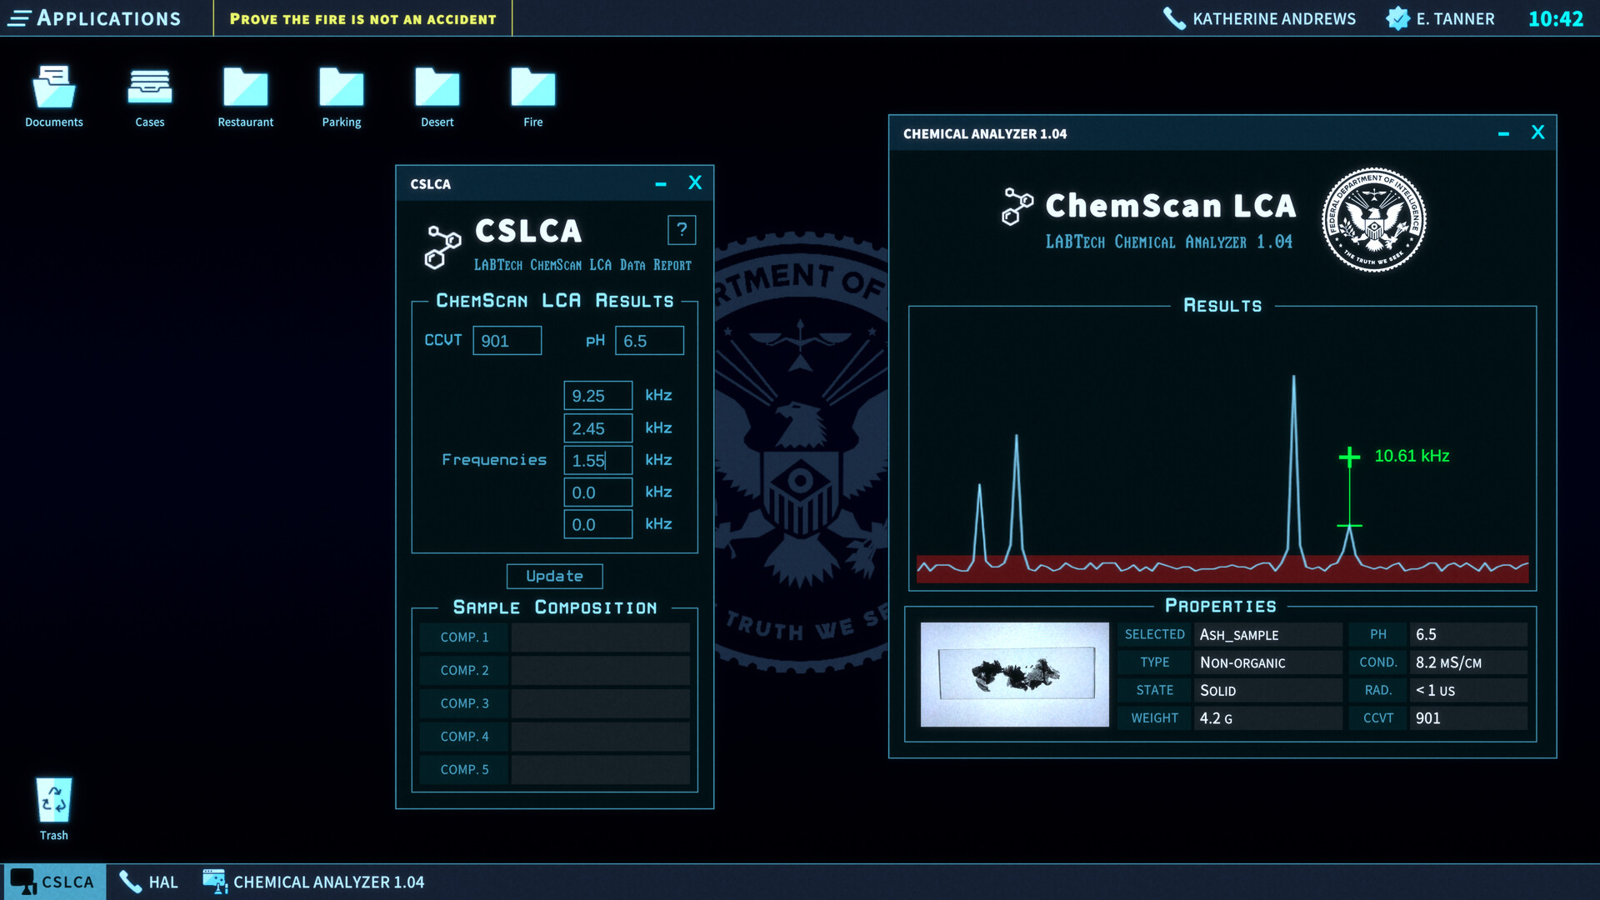Open the Cases folder

(149, 86)
